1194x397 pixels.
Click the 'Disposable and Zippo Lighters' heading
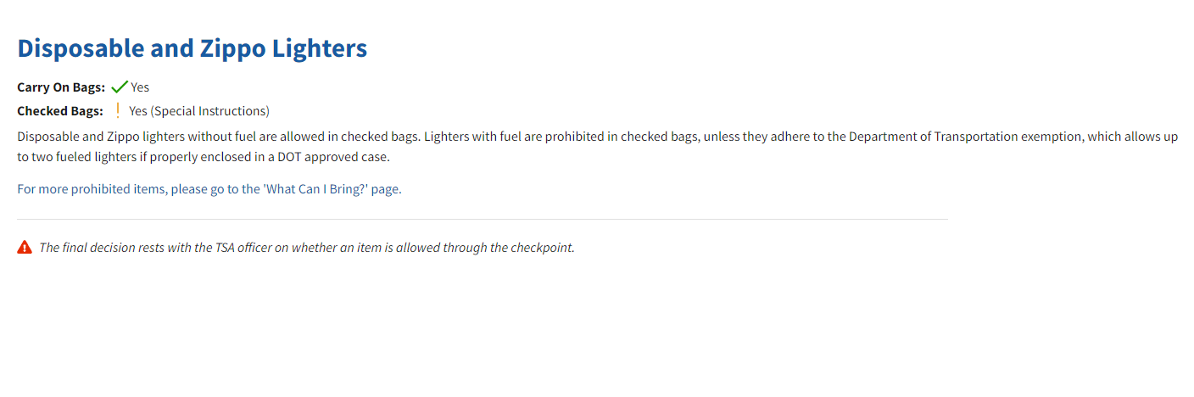(192, 48)
